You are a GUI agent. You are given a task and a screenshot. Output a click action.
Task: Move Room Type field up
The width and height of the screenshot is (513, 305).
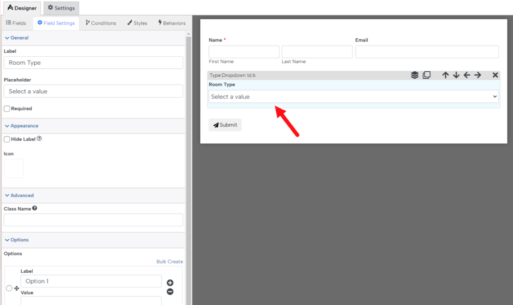point(445,75)
